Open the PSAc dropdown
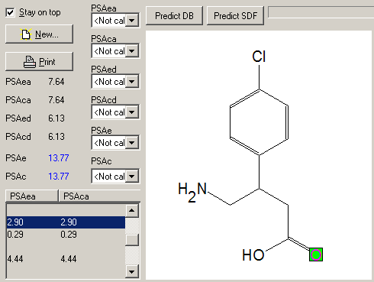 [132, 176]
